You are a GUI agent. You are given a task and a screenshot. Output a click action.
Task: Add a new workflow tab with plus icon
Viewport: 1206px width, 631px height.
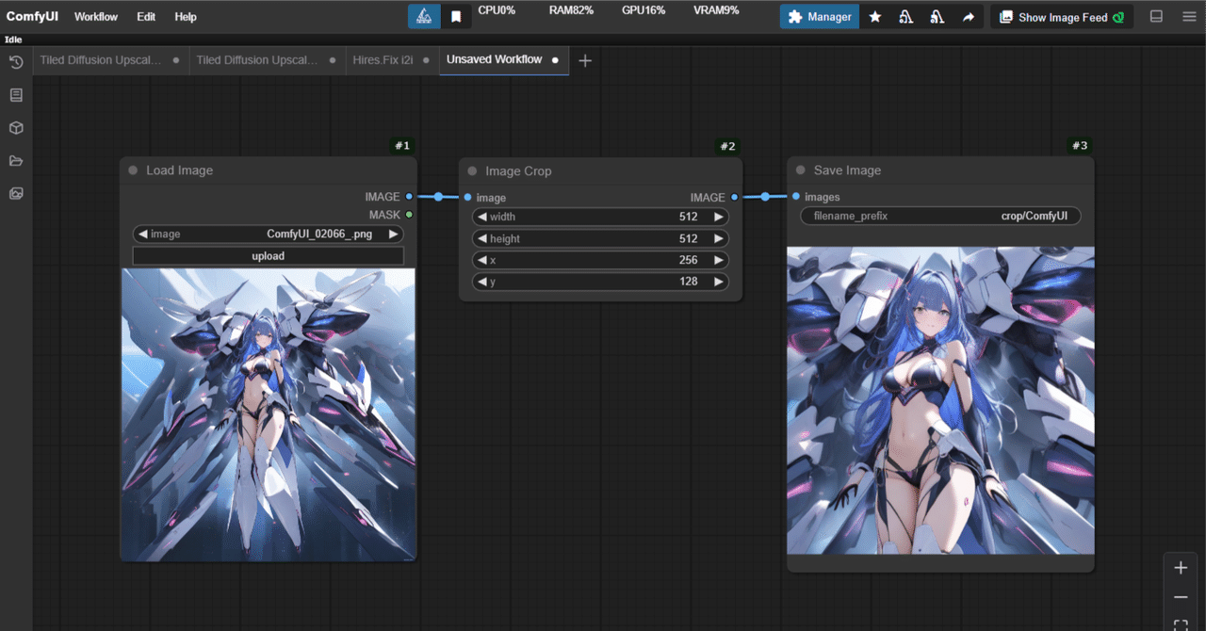point(585,60)
